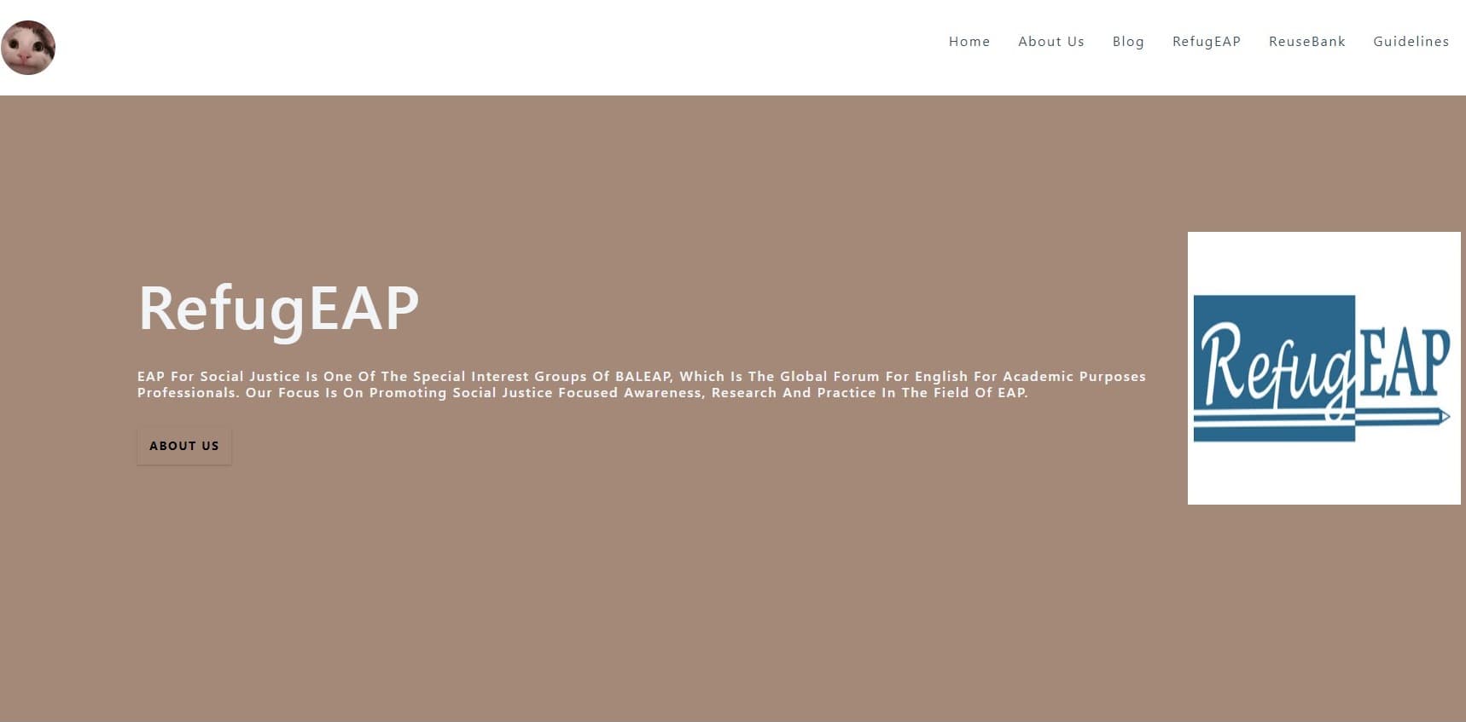Click the 'EAP For Social Justice' description paragraph

[641, 384]
